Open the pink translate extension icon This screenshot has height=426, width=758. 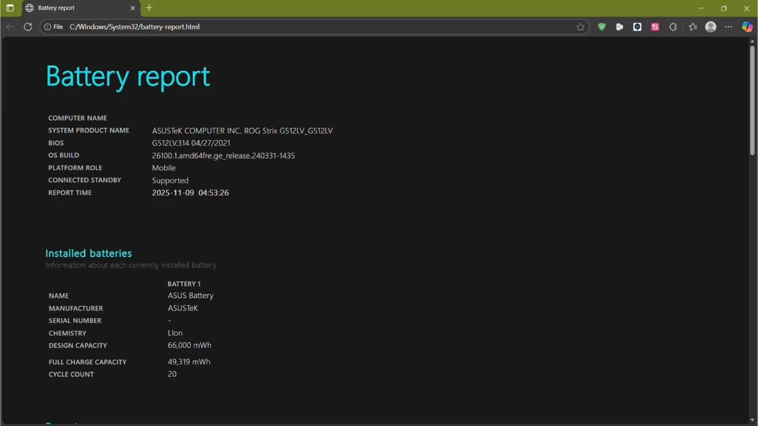[x=655, y=27]
